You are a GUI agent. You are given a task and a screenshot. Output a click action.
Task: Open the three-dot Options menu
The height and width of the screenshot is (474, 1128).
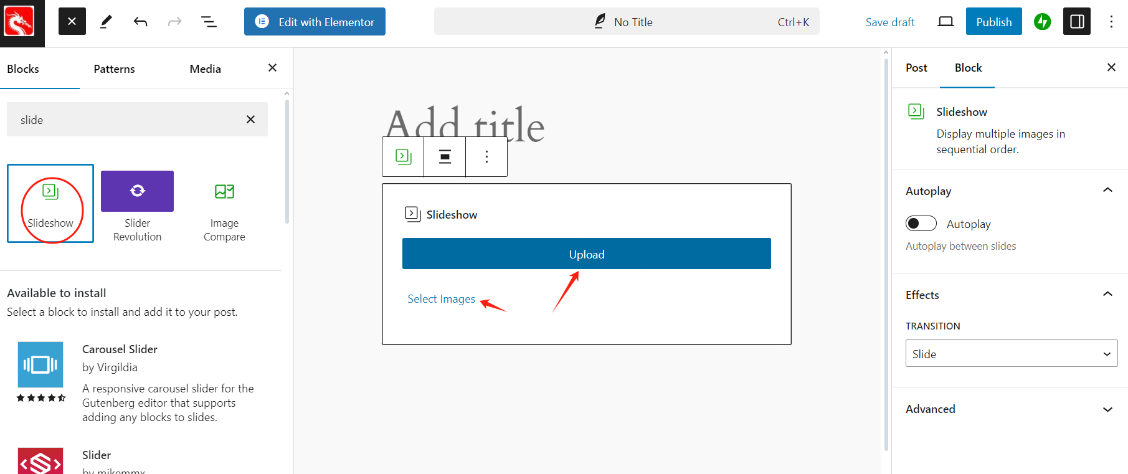tap(1111, 22)
